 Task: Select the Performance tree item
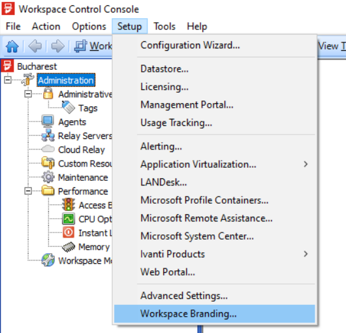83,191
